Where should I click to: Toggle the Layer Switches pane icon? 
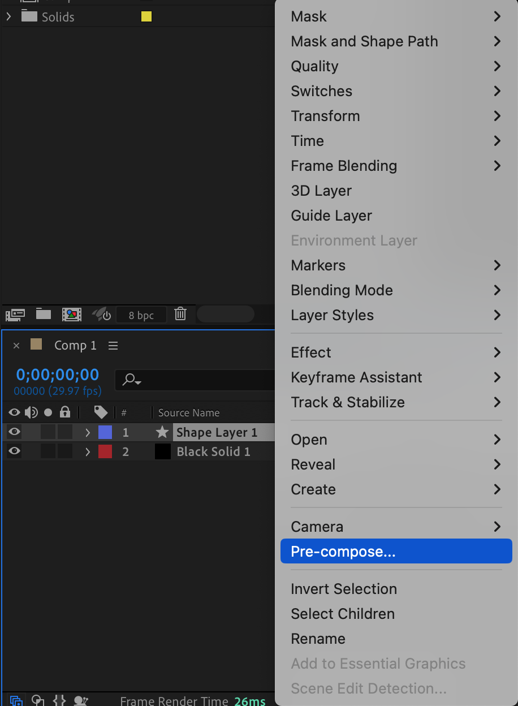click(x=16, y=700)
